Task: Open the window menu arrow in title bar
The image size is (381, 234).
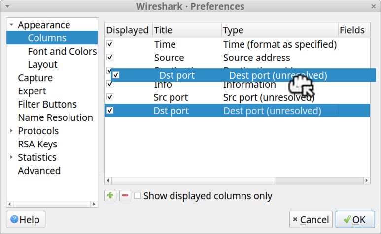Action: coord(7,6)
